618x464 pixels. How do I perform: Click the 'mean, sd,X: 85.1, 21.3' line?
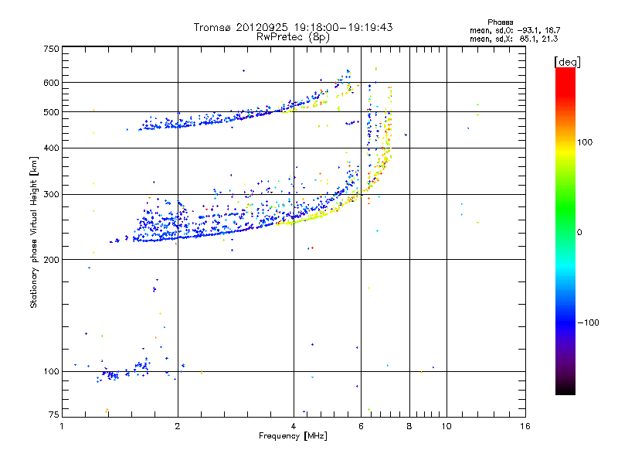[x=514, y=39]
